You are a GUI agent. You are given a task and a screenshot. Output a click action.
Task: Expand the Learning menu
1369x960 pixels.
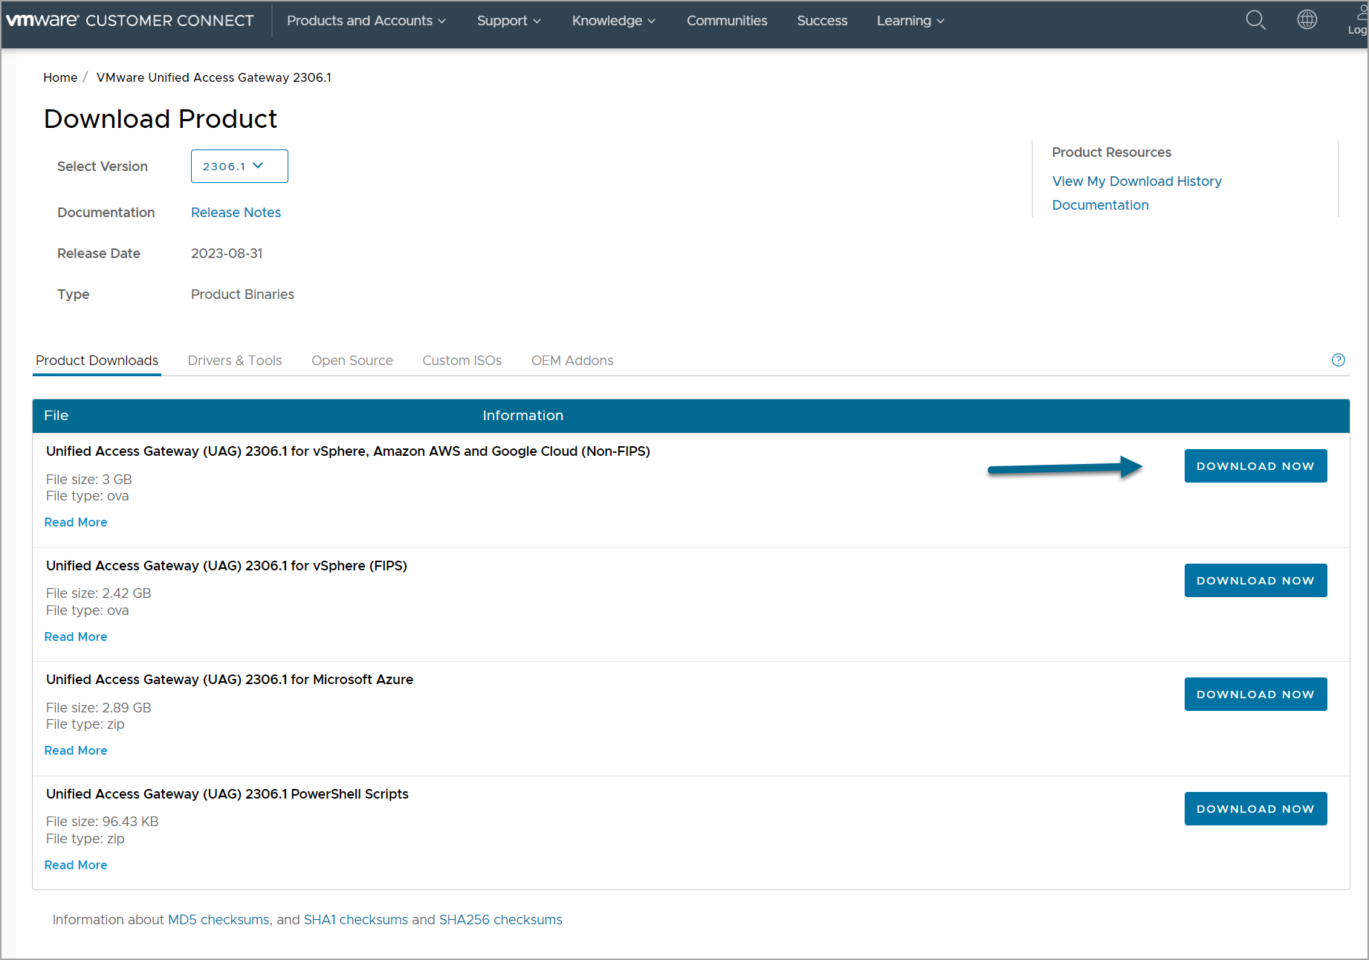pos(910,21)
